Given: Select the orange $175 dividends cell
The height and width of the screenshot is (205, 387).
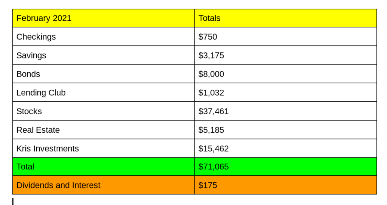Looking at the screenshot, I should [208, 185].
